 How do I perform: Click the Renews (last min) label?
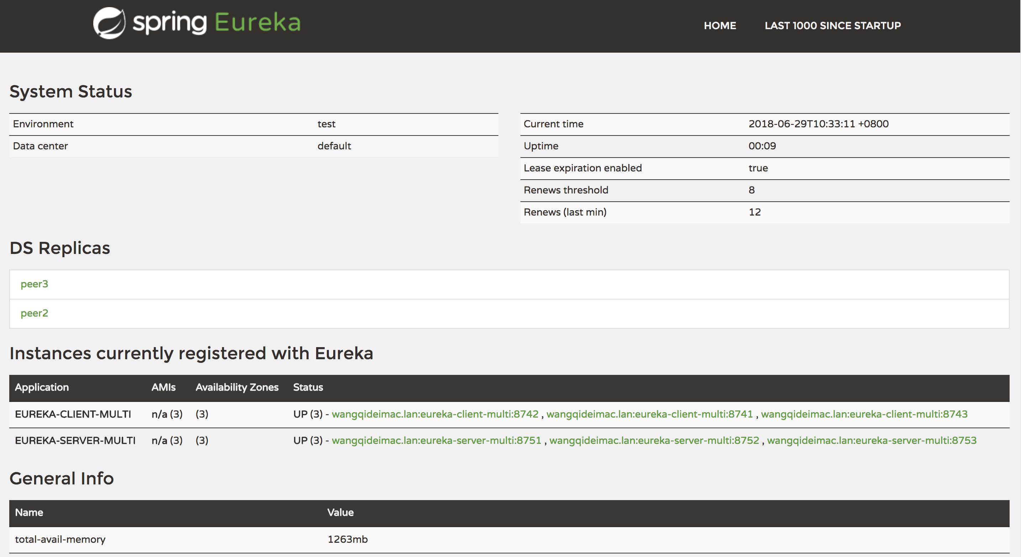[x=565, y=212]
